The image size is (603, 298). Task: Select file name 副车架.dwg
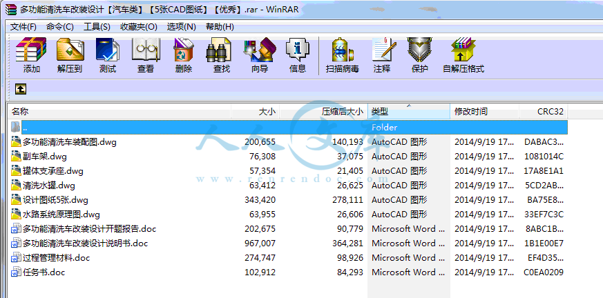[45, 157]
